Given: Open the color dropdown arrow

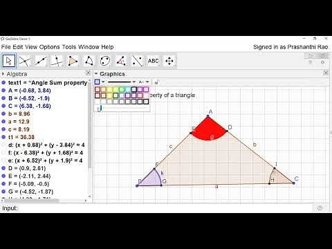Looking at the screenshot, I should tap(103, 82).
